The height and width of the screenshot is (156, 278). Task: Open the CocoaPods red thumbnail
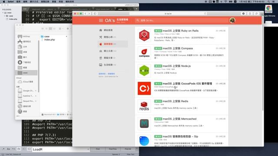(x=144, y=88)
